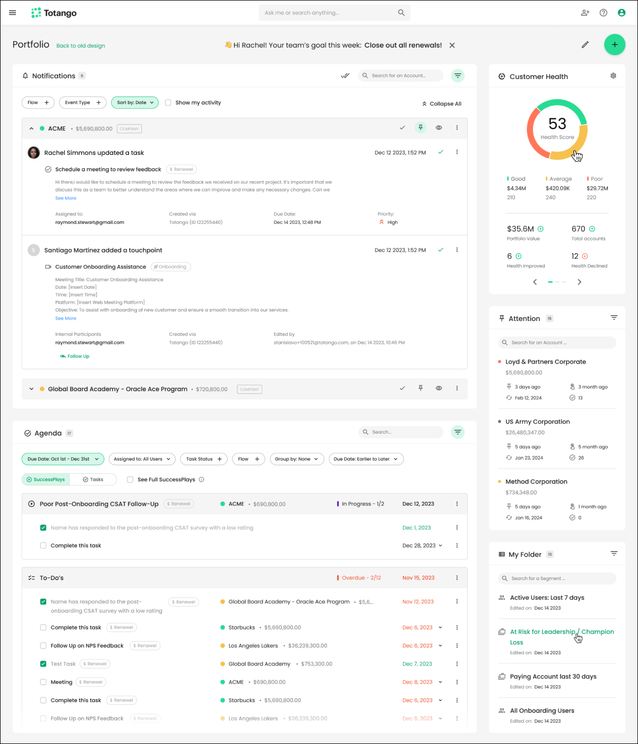638x744 pixels.
Task: Switch to the Tasks tab in Agenda
Action: 93,480
